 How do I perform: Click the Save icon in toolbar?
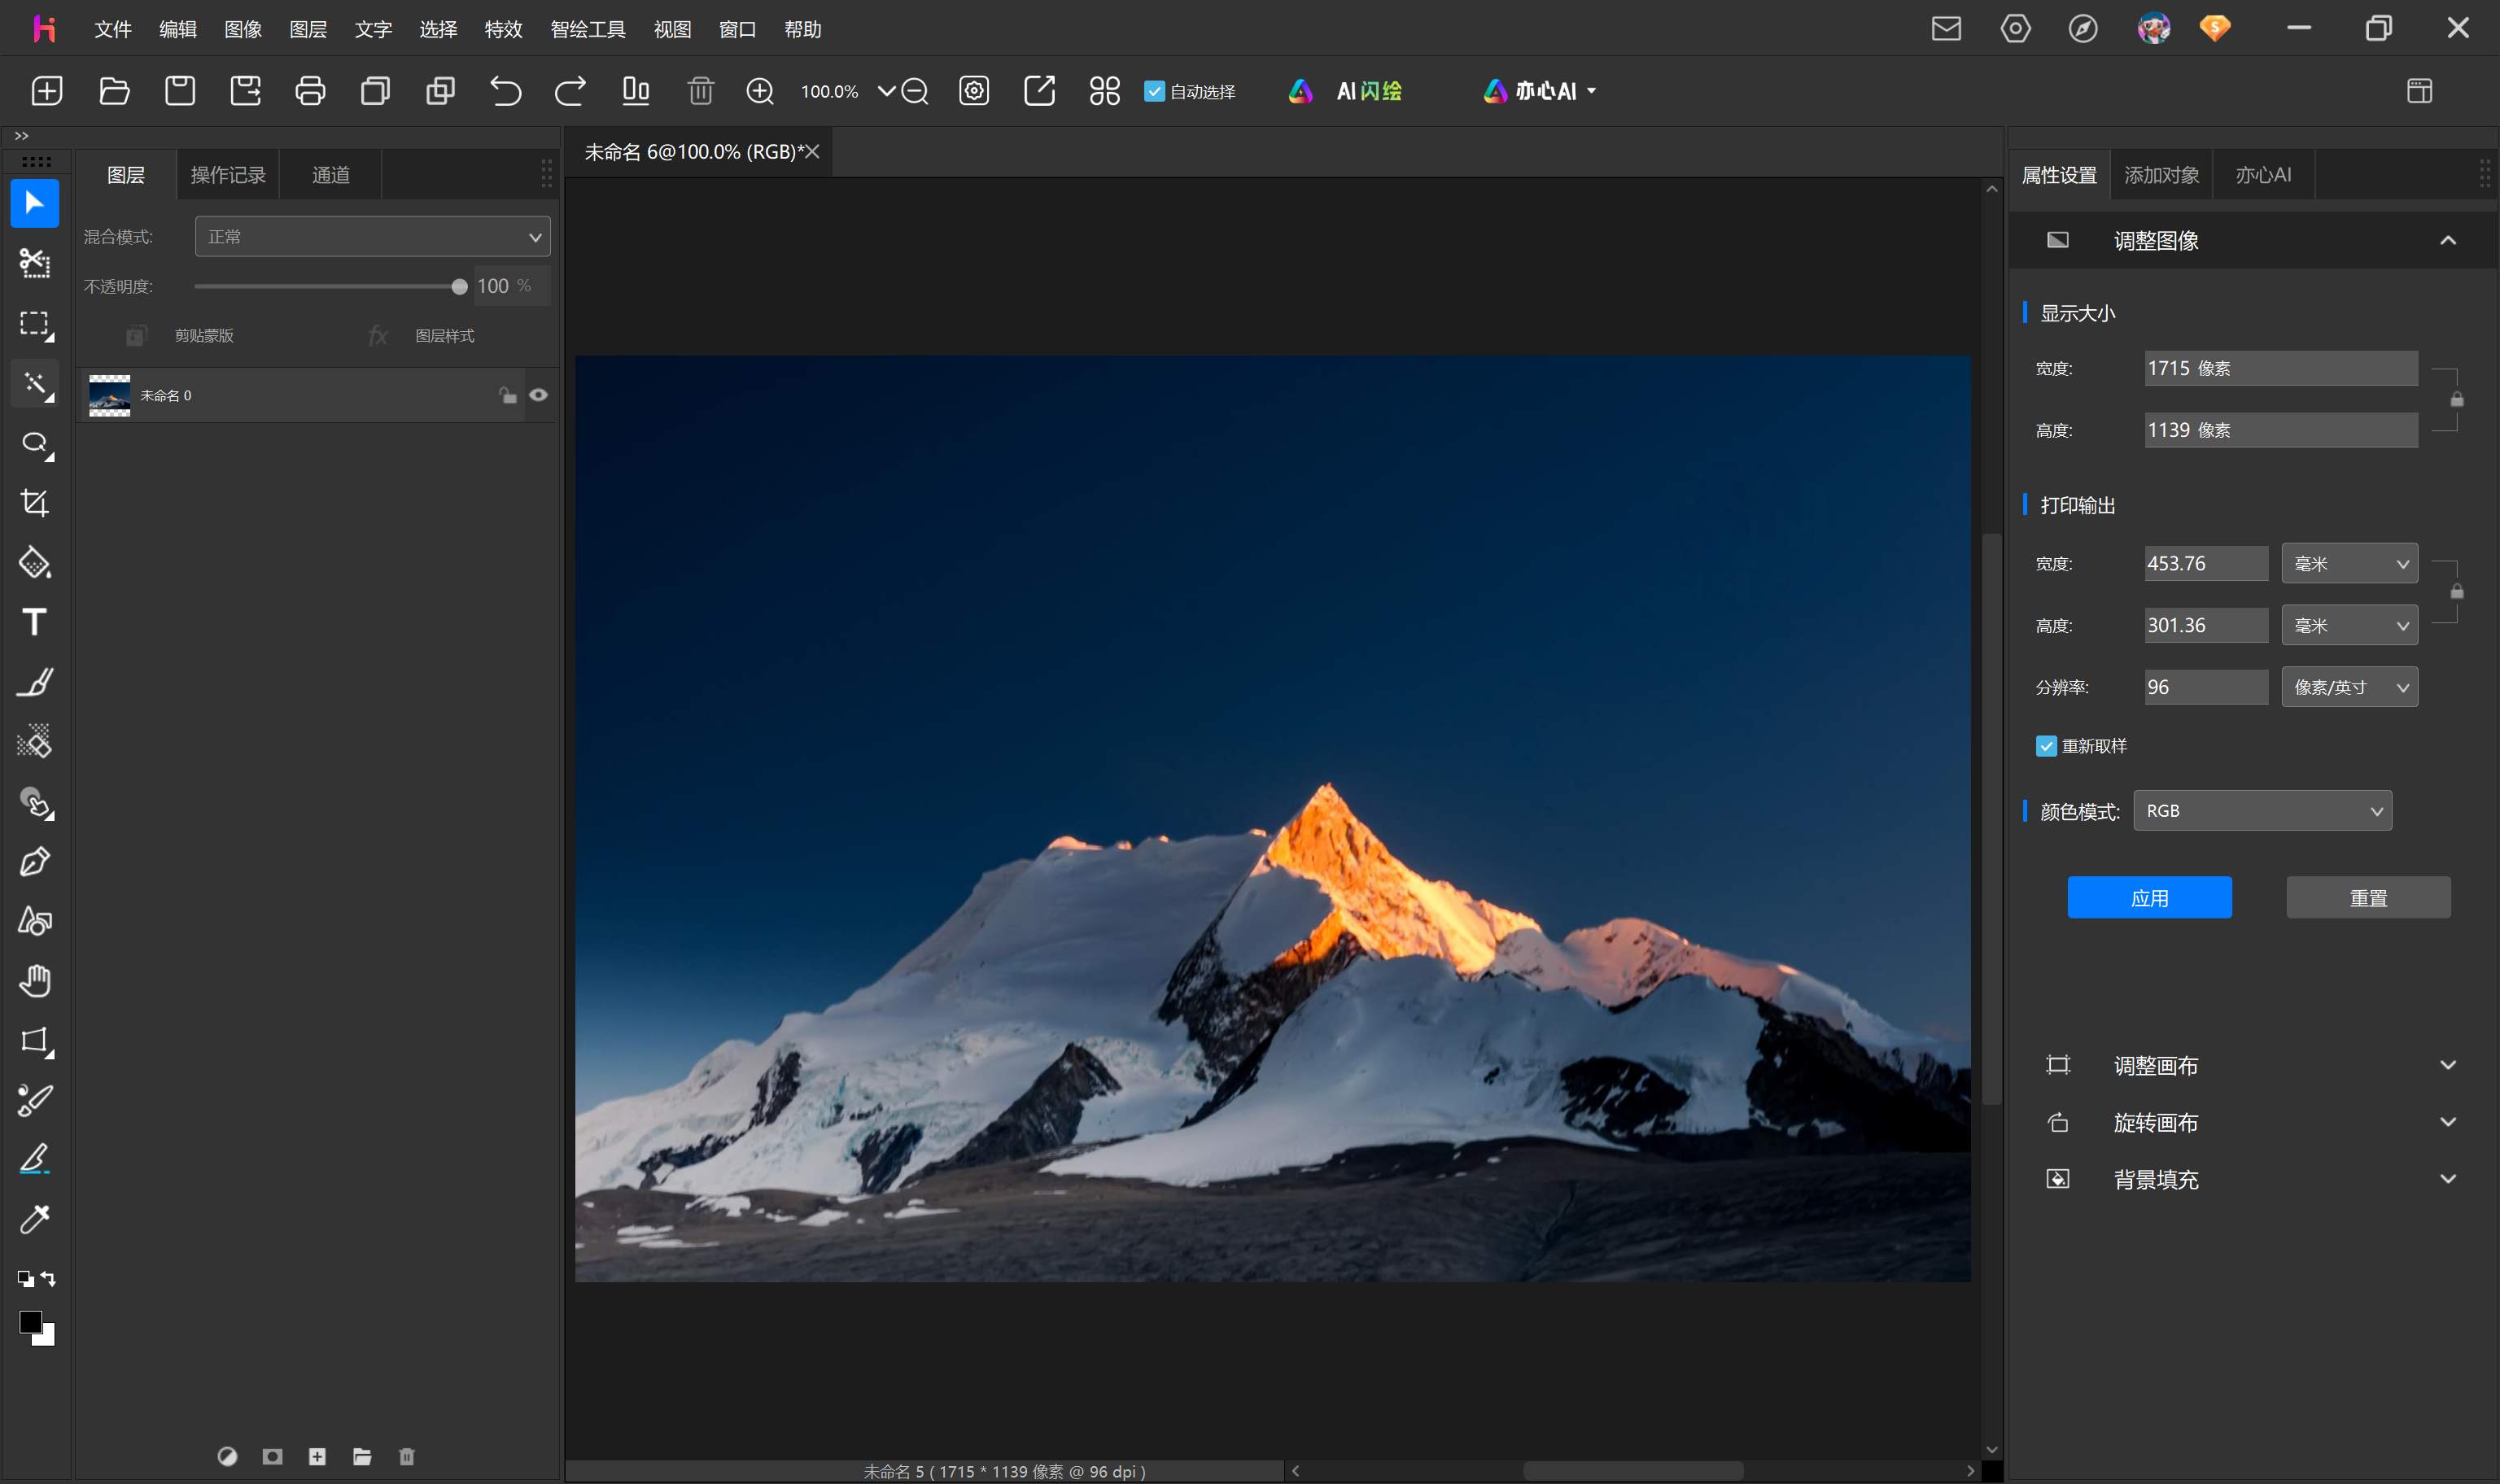pos(180,91)
